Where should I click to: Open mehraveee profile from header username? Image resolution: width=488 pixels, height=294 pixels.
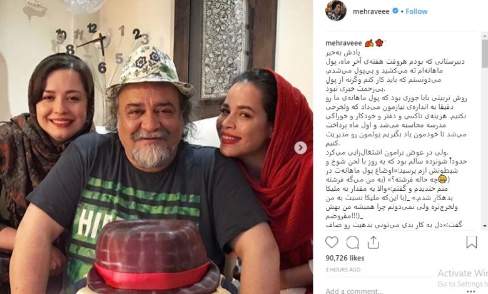pos(371,11)
